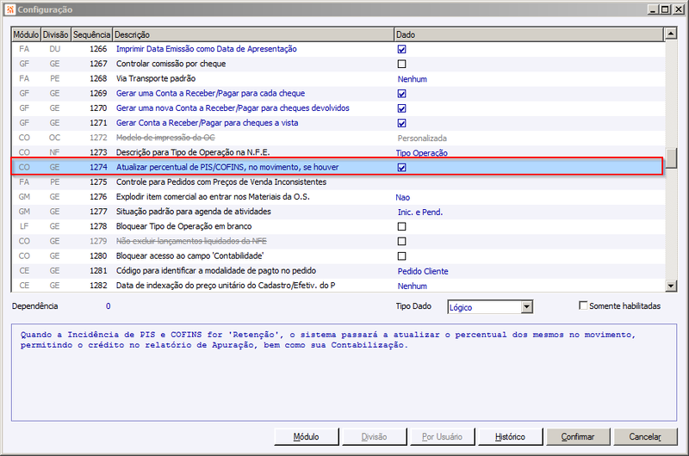Click the Divisão button at bottom
This screenshot has height=456, width=689.
(374, 437)
